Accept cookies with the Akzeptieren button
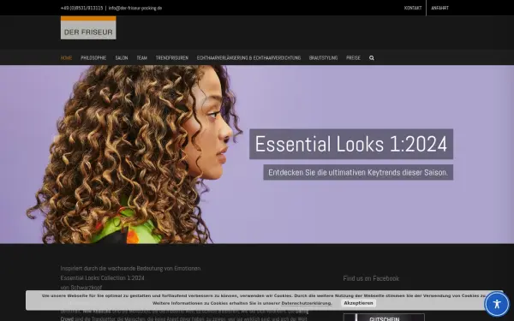Viewport: 514px width, 321px height. (358, 303)
